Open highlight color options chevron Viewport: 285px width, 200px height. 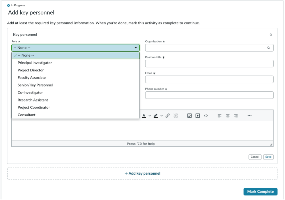161,116
